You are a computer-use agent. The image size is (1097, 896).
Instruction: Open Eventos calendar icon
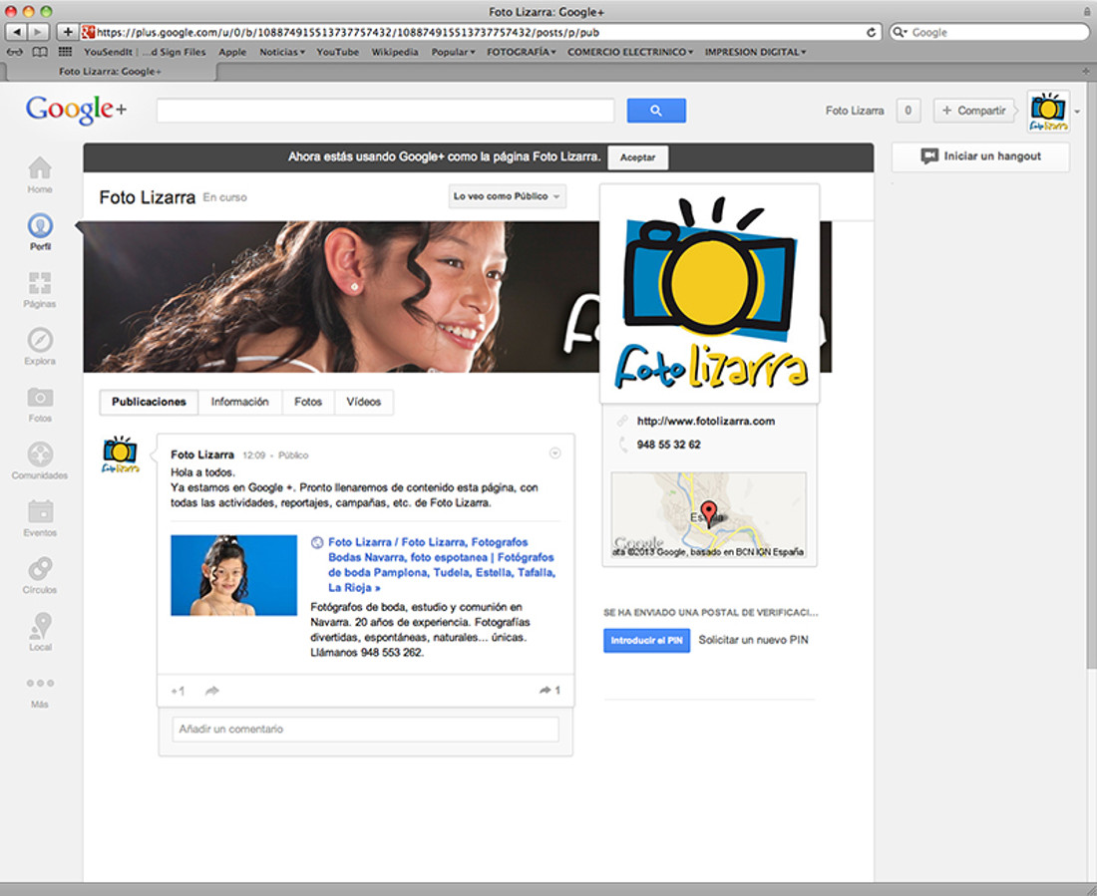click(40, 511)
